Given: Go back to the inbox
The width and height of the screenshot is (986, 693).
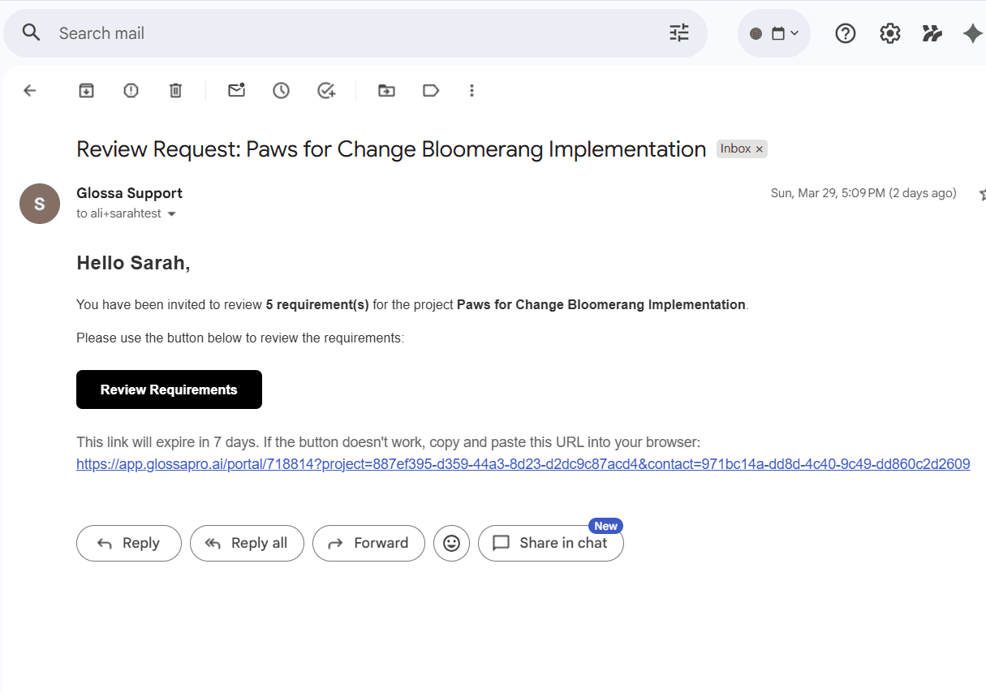Looking at the screenshot, I should [x=30, y=90].
